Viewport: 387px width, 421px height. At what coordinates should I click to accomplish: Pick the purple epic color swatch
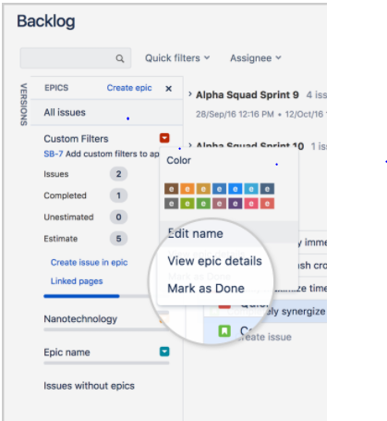(x=236, y=204)
